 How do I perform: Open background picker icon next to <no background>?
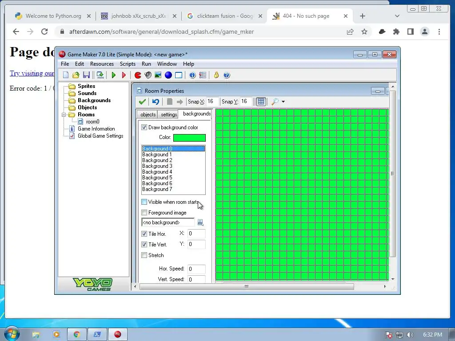click(200, 222)
